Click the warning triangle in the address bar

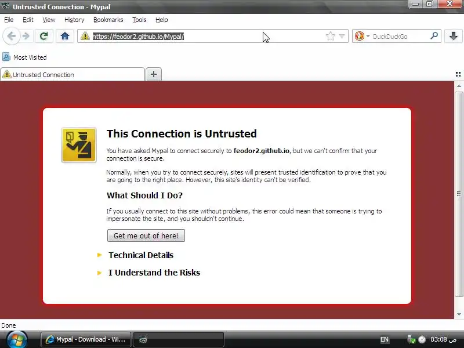(85, 36)
